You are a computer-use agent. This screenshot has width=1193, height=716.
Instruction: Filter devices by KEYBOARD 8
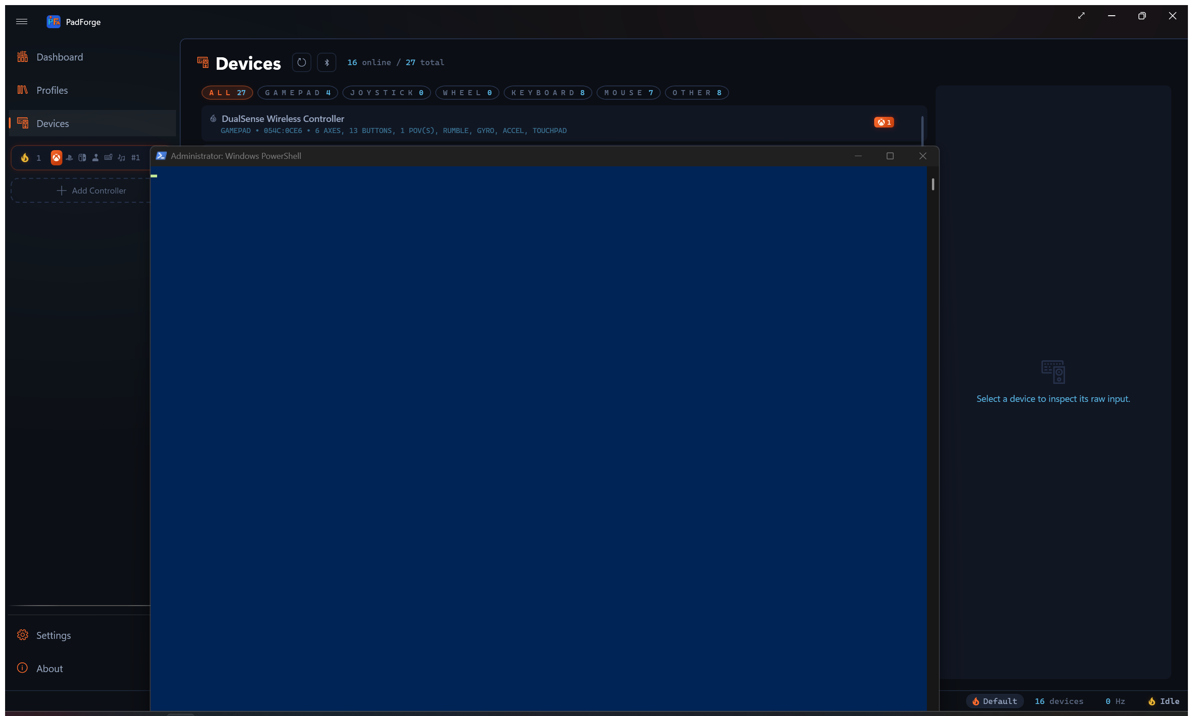click(548, 93)
